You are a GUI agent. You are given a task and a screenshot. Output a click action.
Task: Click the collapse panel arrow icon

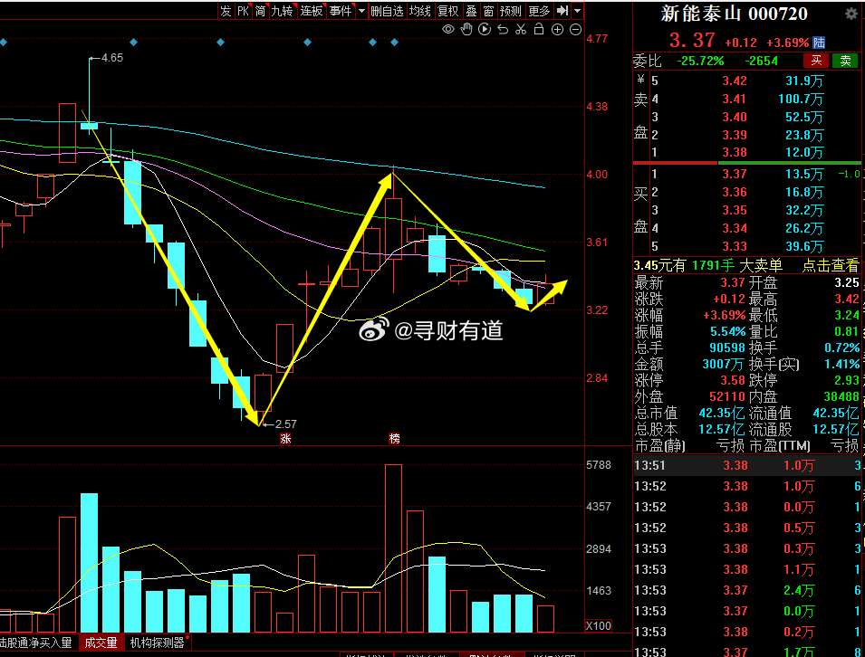coord(562,11)
